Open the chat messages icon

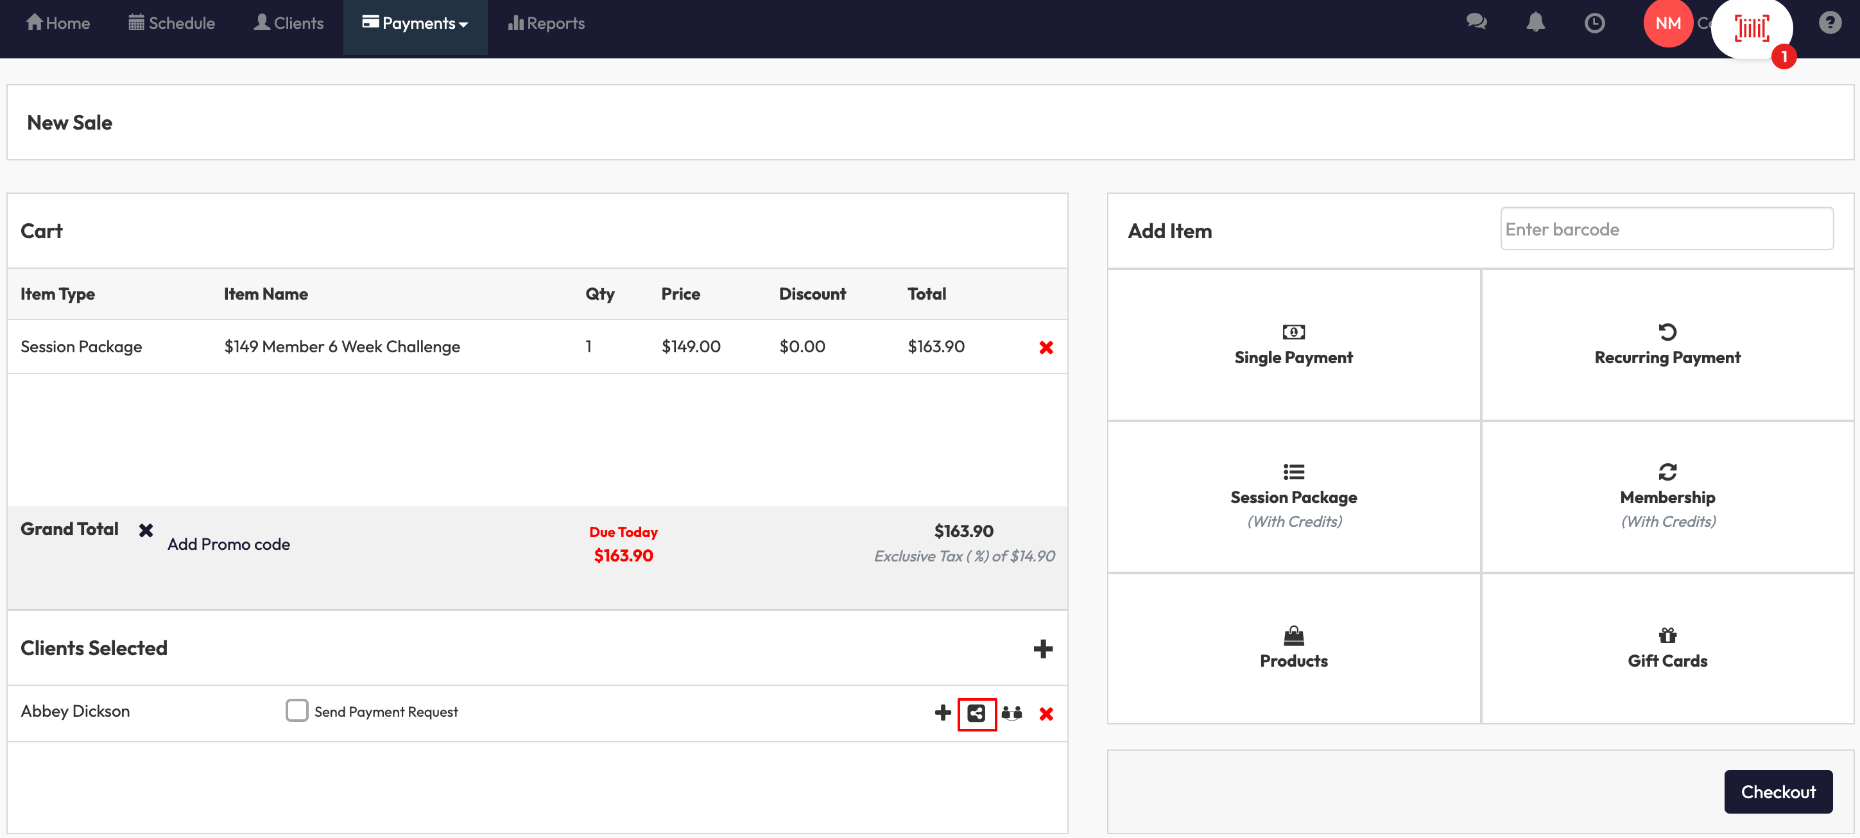(1476, 23)
